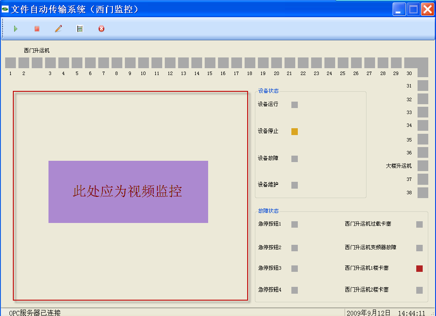Click the time 14:44:11 in status bar
Image resolution: width=436 pixels, height=316 pixels.
click(x=412, y=313)
